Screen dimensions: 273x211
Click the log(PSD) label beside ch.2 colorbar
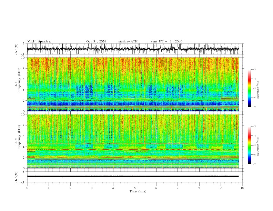(x=258, y=147)
